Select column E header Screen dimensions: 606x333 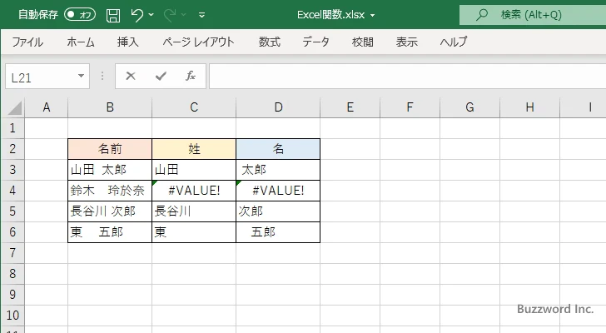click(x=350, y=107)
